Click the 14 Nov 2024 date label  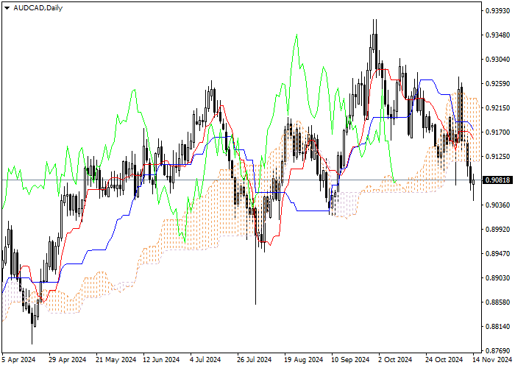coord(492,360)
